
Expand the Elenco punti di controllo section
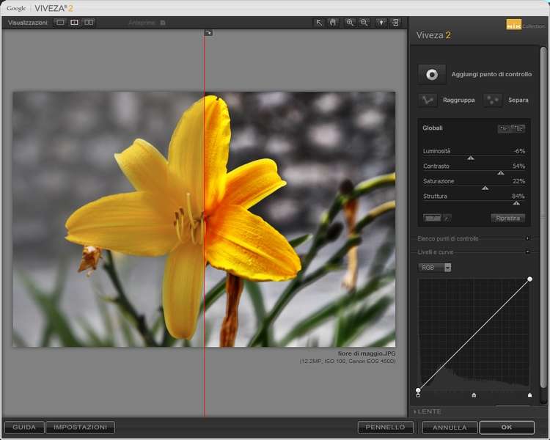click(527, 238)
